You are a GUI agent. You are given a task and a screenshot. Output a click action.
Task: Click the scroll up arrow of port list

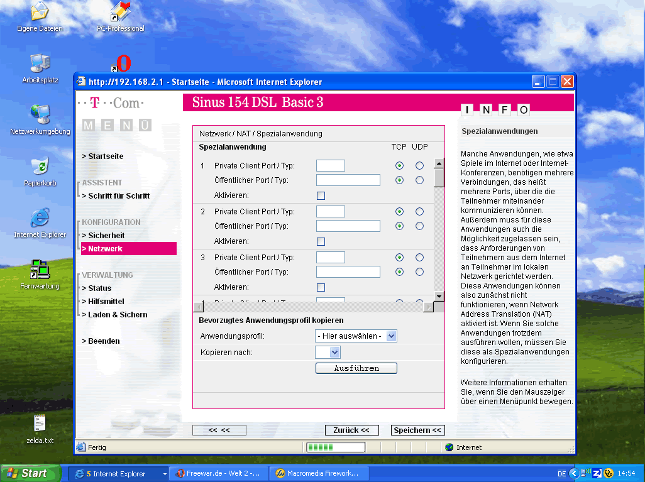click(439, 163)
